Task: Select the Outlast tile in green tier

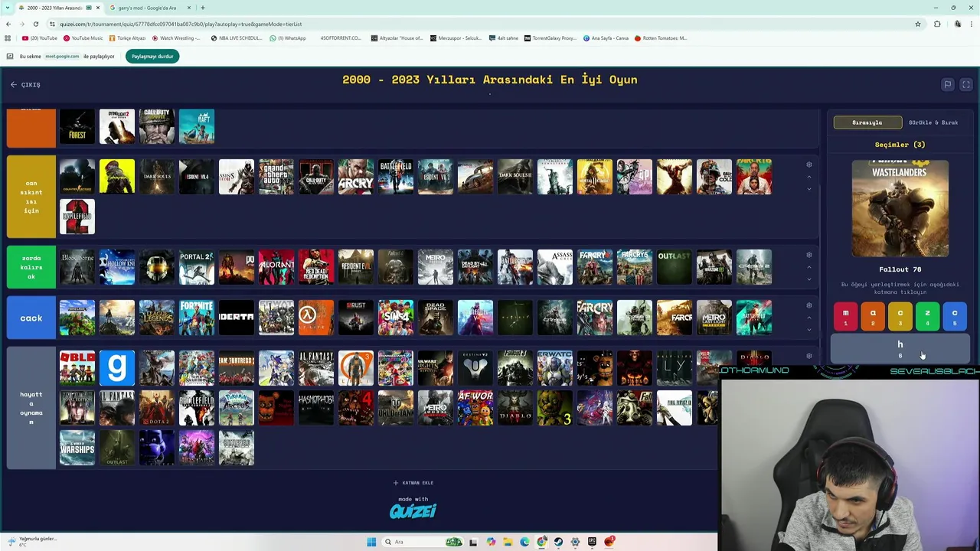Action: [675, 267]
